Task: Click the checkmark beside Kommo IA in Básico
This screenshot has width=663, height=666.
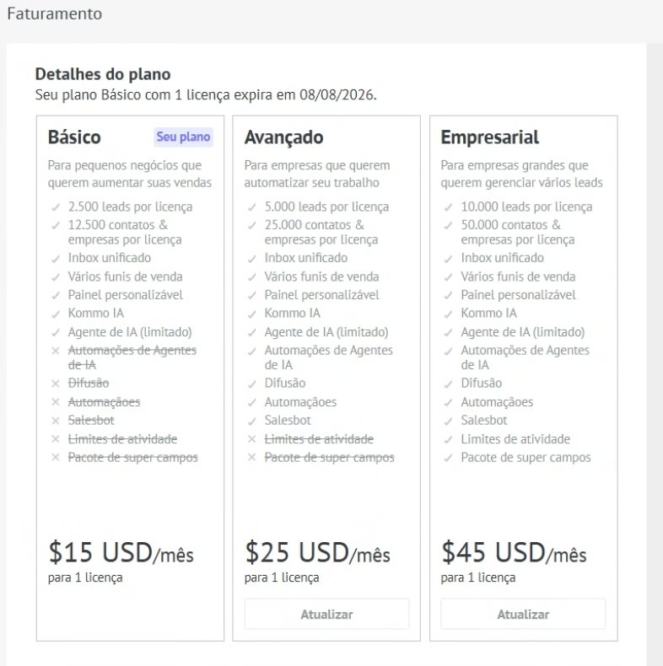Action: (x=56, y=314)
